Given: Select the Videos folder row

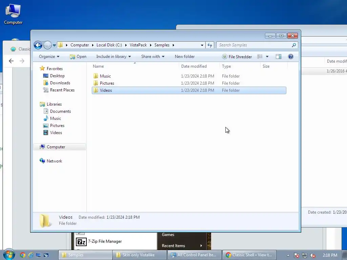Looking at the screenshot, I should 189,90.
